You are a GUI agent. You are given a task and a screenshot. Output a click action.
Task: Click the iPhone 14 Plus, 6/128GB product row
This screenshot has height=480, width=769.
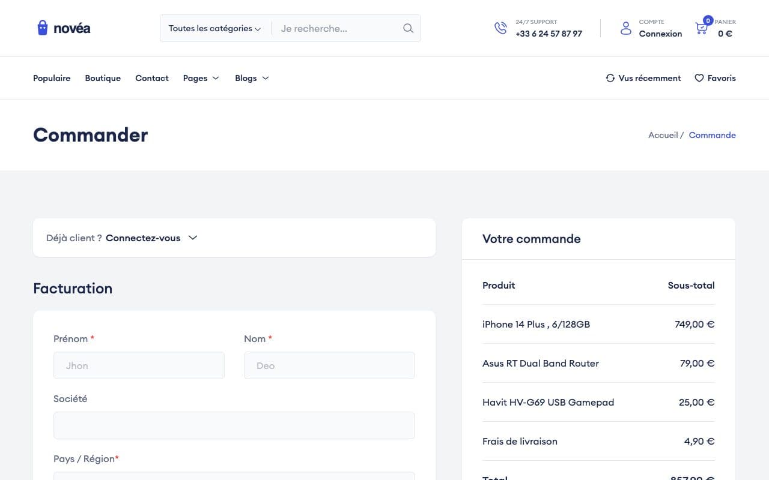pyautogui.click(x=598, y=324)
